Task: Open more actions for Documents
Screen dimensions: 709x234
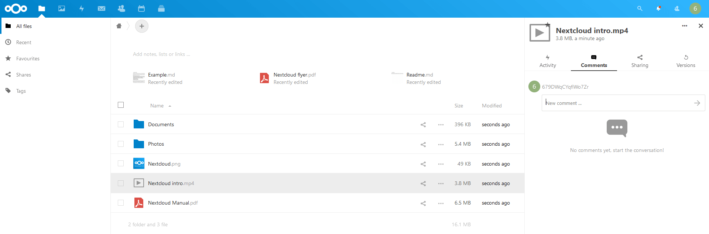Action: coord(441,125)
